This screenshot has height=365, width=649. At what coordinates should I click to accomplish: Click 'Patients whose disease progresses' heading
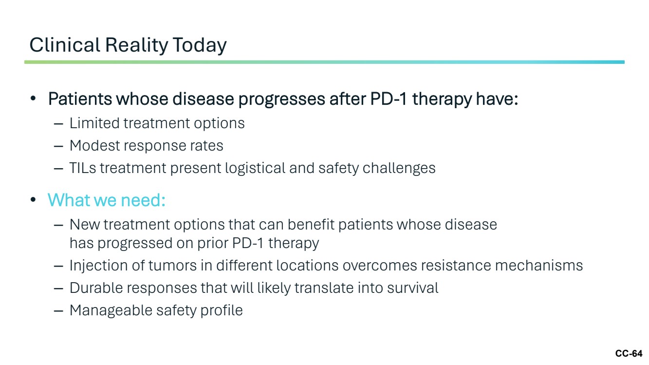click(283, 99)
